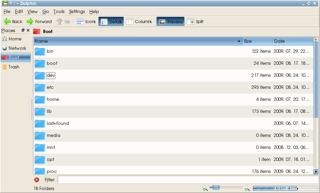Image resolution: width=320 pixels, height=193 pixels.
Task: Click the date of the mnt folder
Action: click(x=291, y=148)
